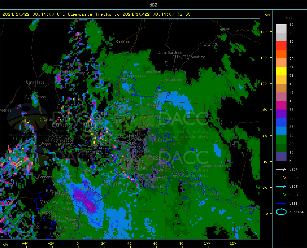
Task: Select the red 65 dBZ color swatch
Action: 281,46
